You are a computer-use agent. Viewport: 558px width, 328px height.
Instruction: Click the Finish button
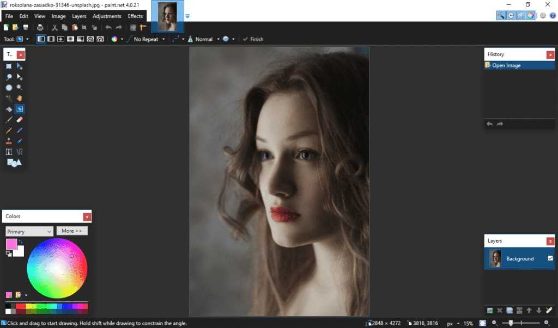pos(253,39)
